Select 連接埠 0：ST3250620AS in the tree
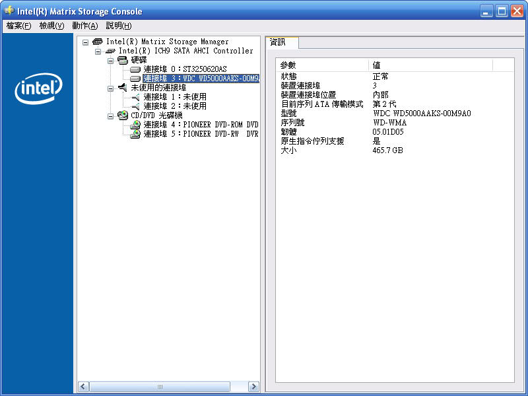The height and width of the screenshot is (396, 528). (185, 69)
